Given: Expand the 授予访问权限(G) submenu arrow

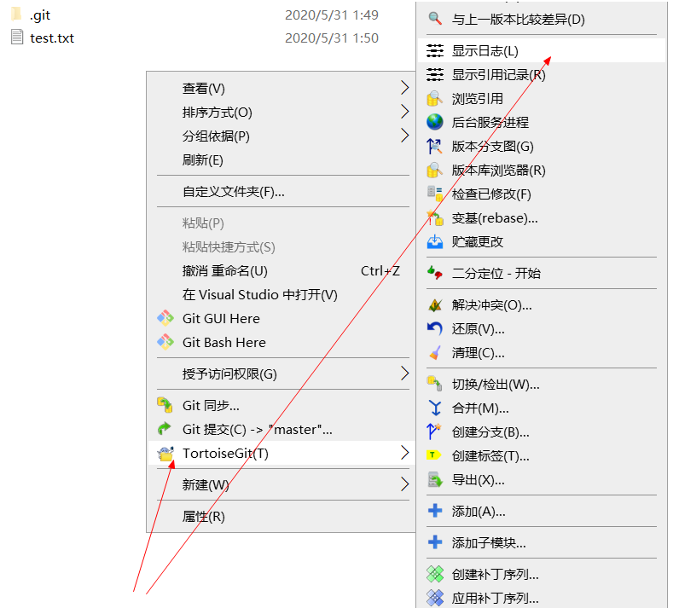Looking at the screenshot, I should coord(404,373).
